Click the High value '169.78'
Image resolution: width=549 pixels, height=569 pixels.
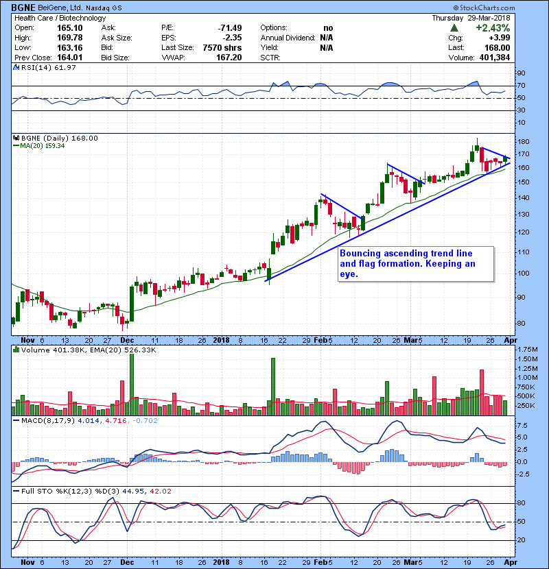pos(70,38)
